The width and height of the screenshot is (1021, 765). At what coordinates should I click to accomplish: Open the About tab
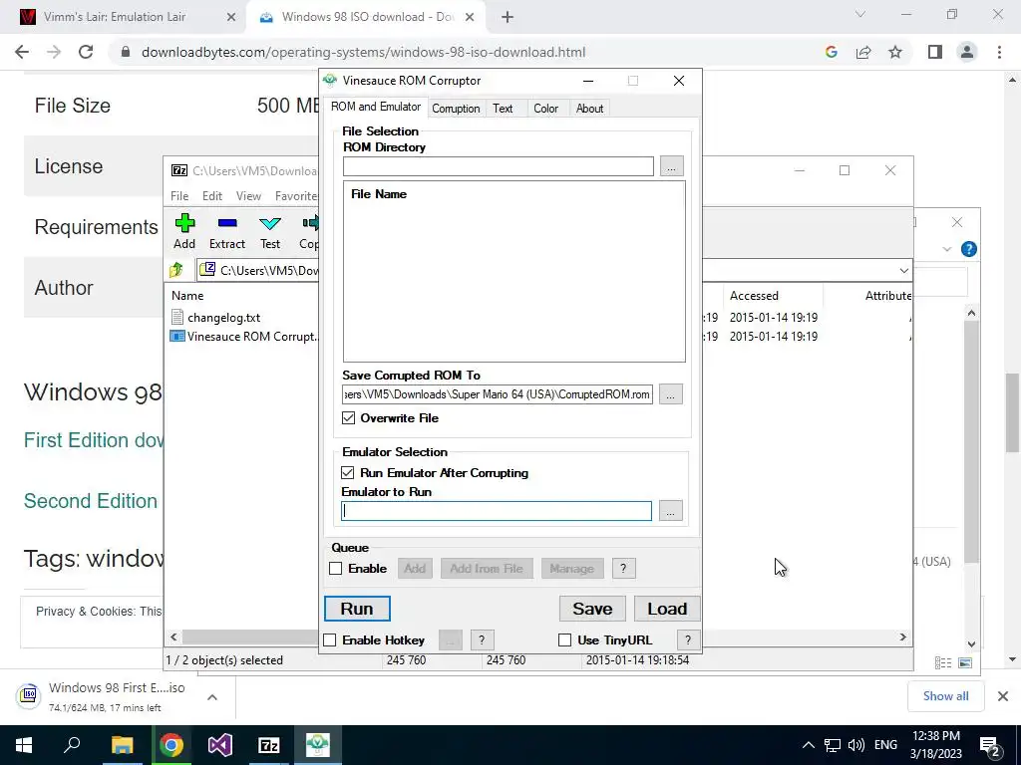click(589, 109)
